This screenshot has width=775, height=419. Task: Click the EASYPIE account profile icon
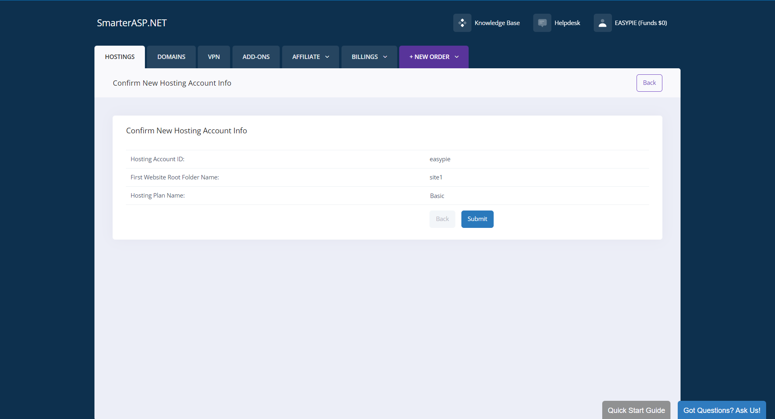click(602, 23)
